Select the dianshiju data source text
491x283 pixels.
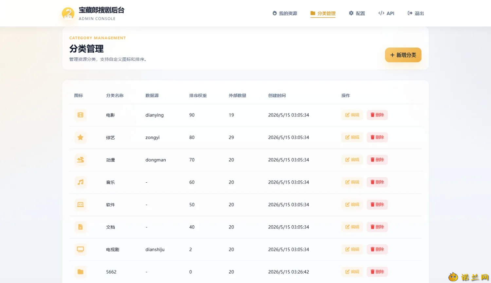(155, 250)
